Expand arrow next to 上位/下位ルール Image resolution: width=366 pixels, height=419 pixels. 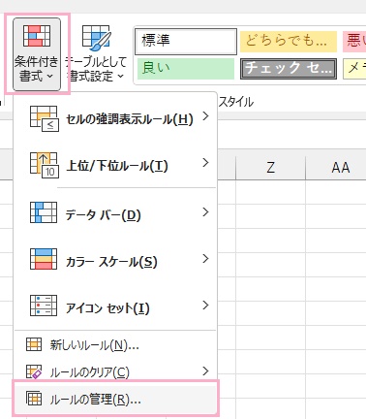tap(205, 162)
